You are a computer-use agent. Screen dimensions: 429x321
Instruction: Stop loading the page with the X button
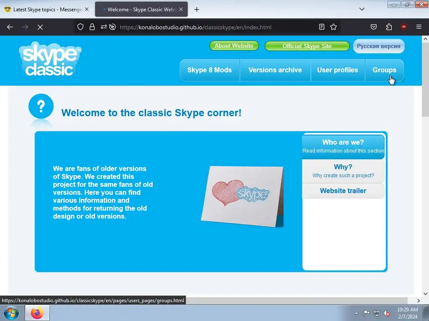click(40, 27)
